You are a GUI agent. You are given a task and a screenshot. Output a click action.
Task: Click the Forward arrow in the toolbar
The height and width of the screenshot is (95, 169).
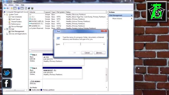8,8
